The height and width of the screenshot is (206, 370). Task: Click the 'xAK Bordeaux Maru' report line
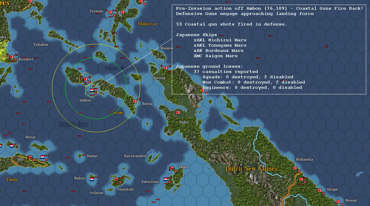tap(218, 51)
